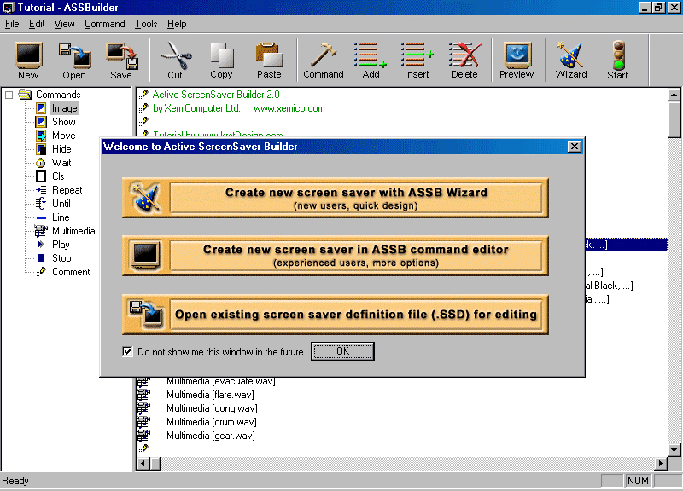Select the Wait command in the tree
Image resolution: width=683 pixels, height=491 pixels.
(61, 163)
